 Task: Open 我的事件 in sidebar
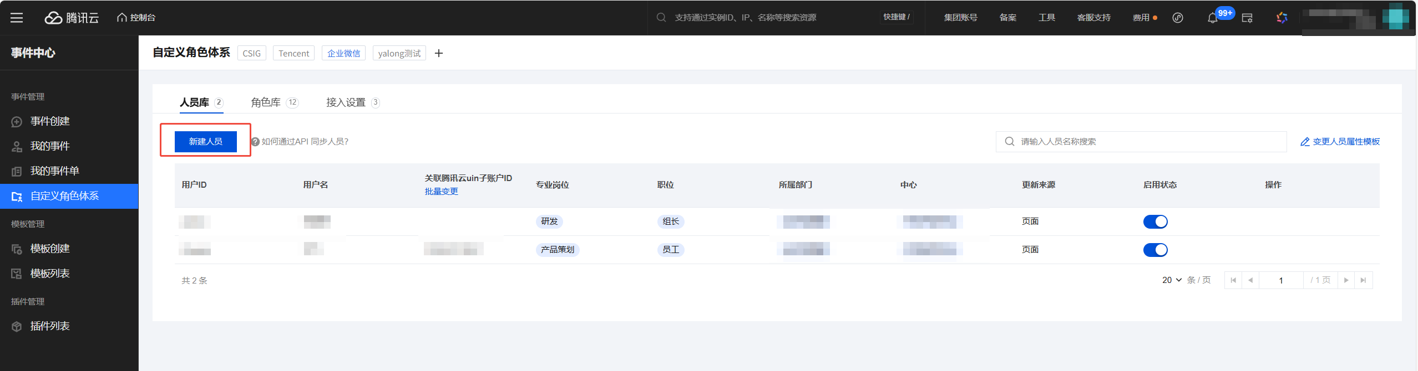(x=69, y=146)
